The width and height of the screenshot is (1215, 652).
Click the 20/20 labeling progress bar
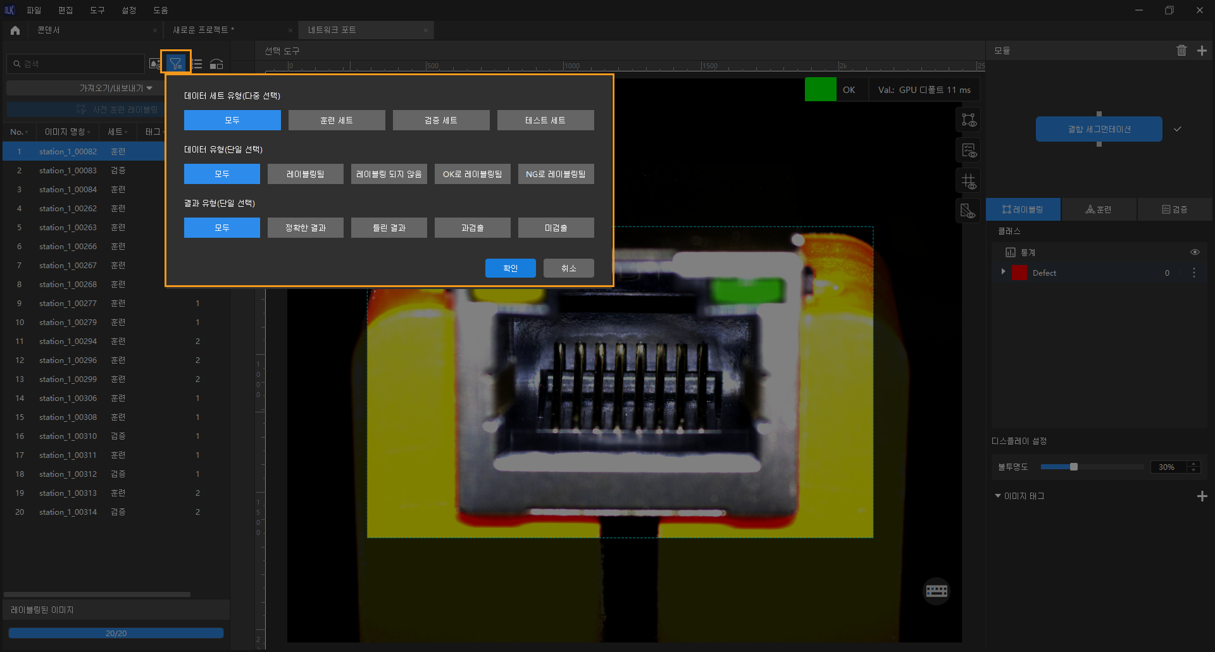[116, 633]
